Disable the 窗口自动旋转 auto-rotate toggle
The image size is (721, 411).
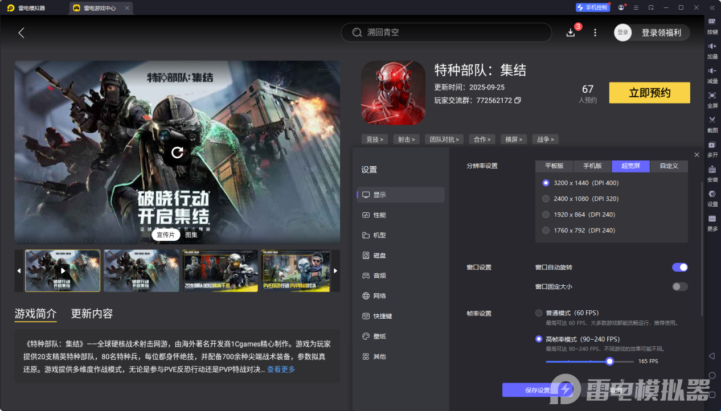tap(679, 266)
